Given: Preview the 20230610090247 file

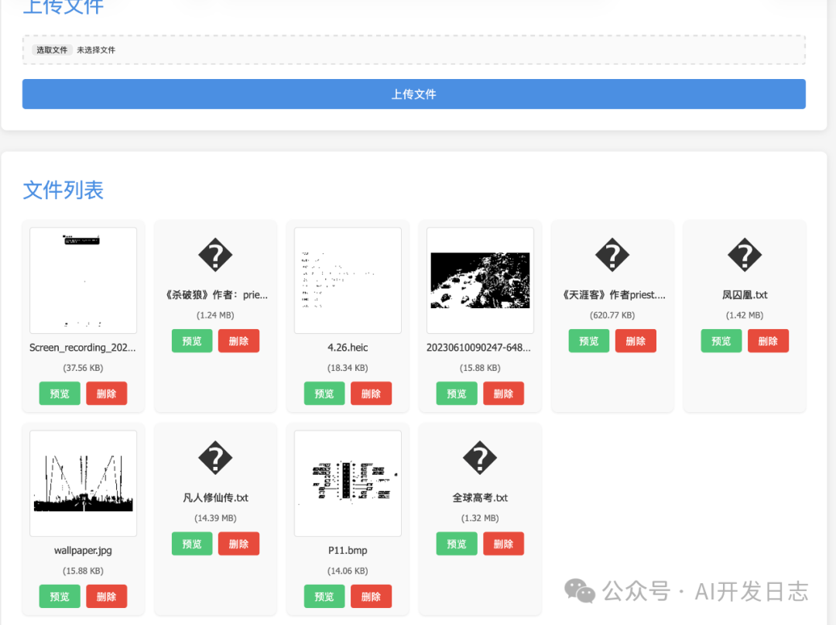Looking at the screenshot, I should pos(457,393).
